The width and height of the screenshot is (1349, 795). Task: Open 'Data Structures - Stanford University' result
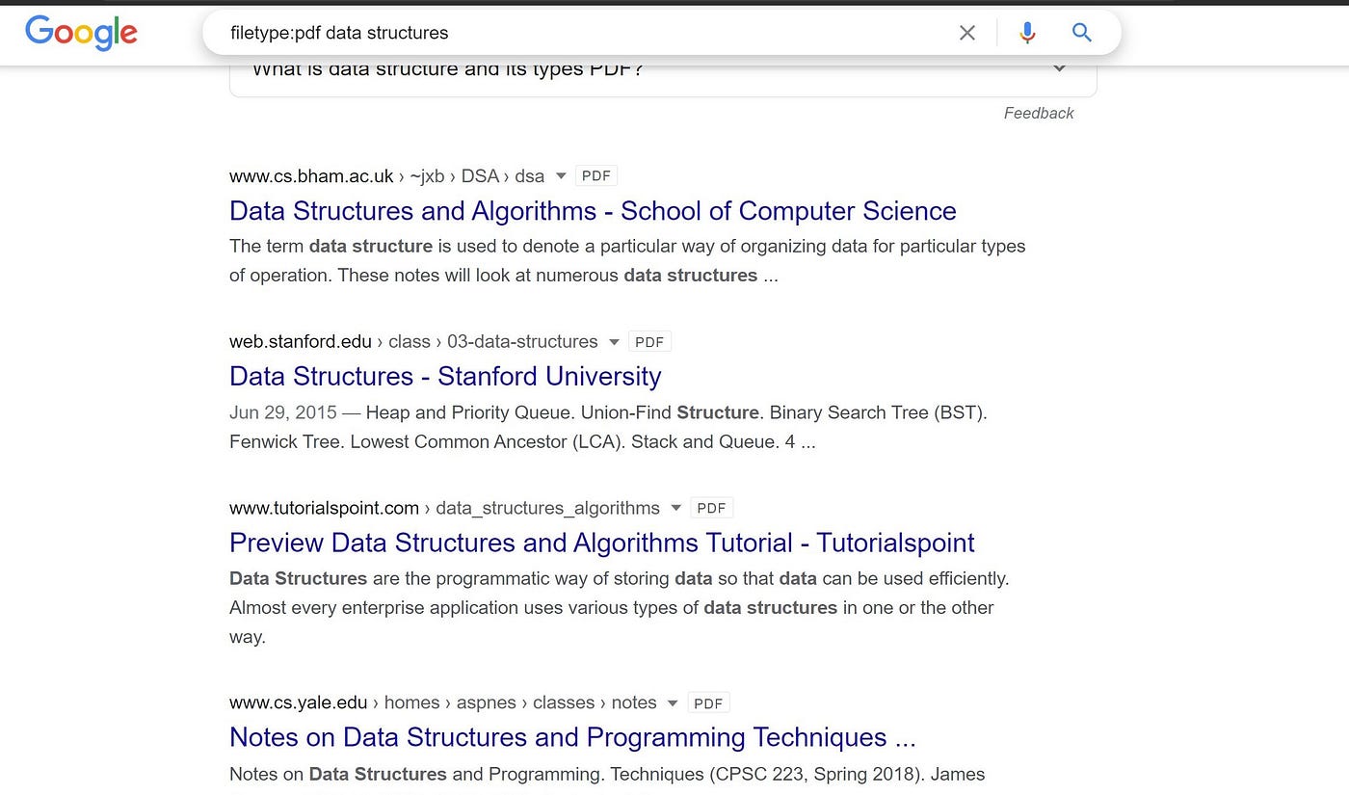click(445, 376)
